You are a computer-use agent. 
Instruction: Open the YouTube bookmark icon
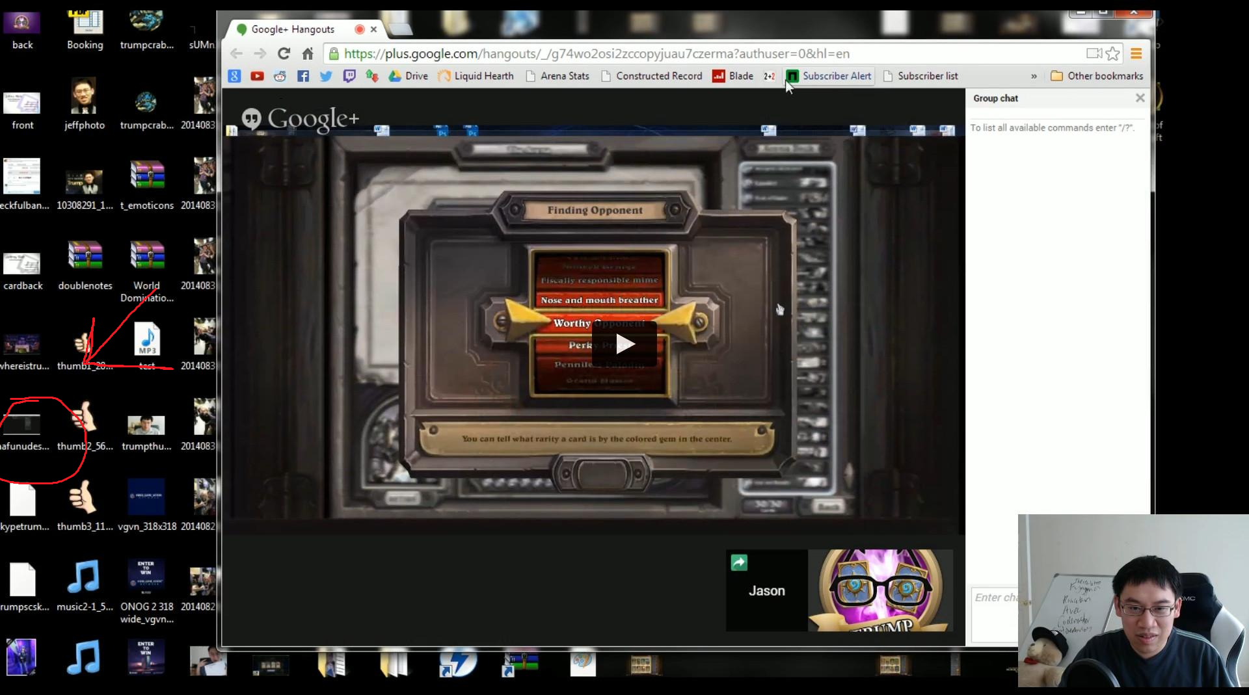click(257, 76)
